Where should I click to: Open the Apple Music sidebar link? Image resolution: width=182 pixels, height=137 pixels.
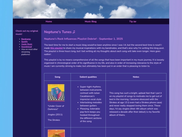tap(27, 44)
